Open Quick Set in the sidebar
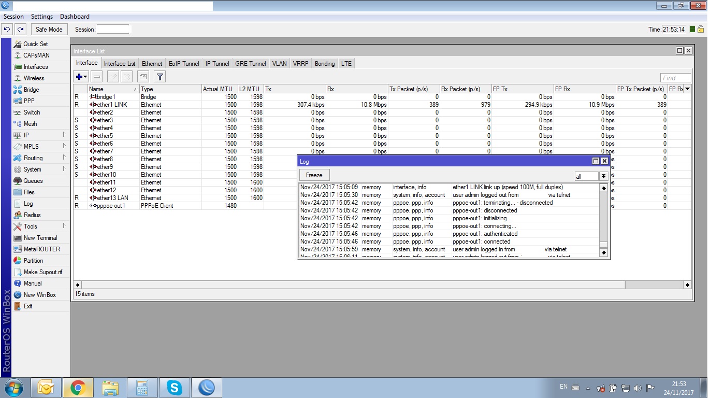Screen dimensions: 710x398 (35, 44)
